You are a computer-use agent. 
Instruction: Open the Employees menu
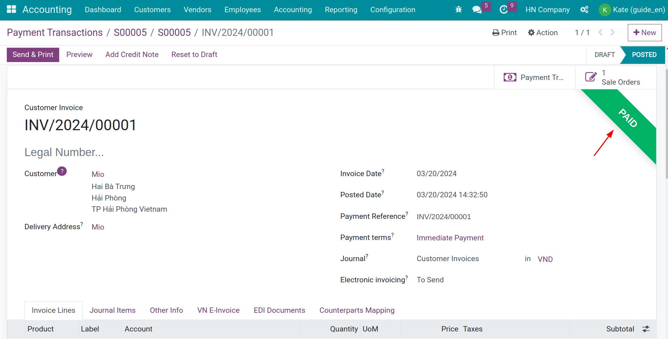[243, 10]
